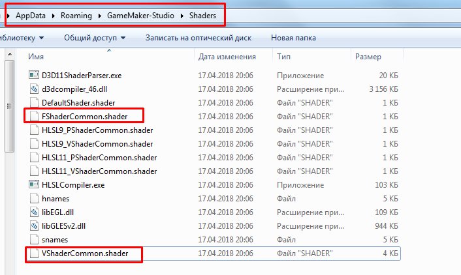The image size is (461, 275).
Task: Select the file name DefaultShader.shader
Action: pyautogui.click(x=78, y=103)
